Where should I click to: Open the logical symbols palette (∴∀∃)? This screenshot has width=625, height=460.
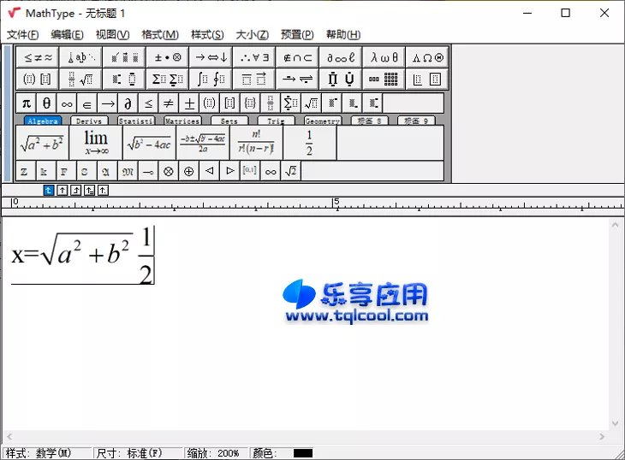254,57
